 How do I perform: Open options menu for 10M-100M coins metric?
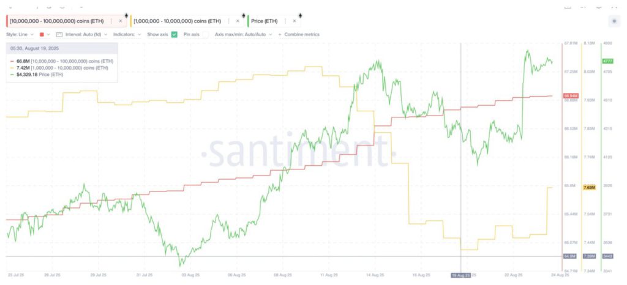111,21
